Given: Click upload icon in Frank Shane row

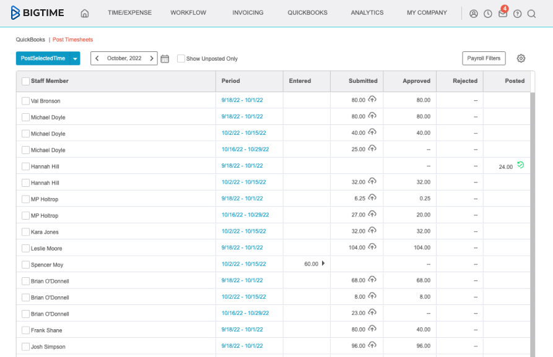Looking at the screenshot, I should tap(372, 329).
